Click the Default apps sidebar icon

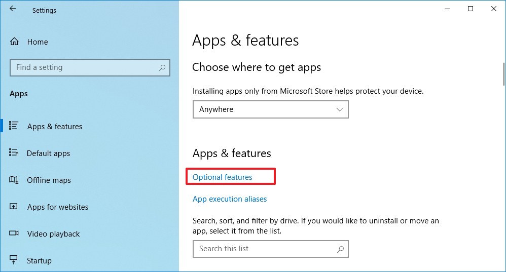click(x=14, y=153)
